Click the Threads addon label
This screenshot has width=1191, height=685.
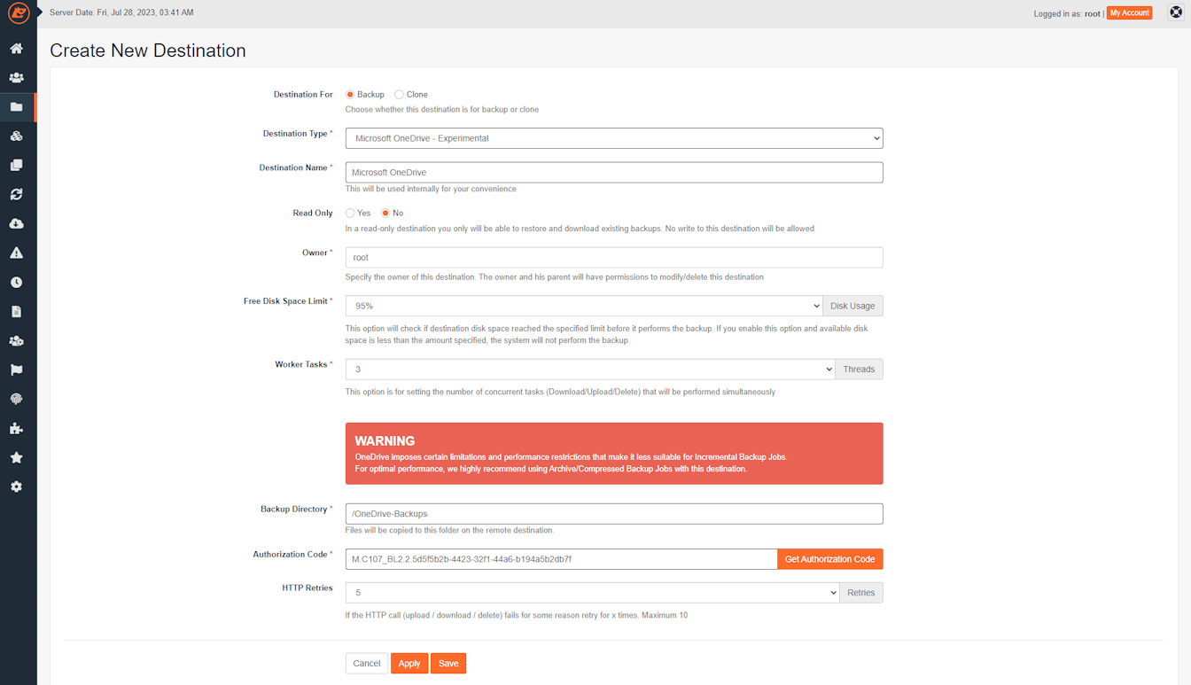click(859, 370)
